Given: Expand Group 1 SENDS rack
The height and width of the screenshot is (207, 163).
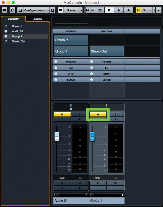Looking at the screenshot, I should coord(107,80).
